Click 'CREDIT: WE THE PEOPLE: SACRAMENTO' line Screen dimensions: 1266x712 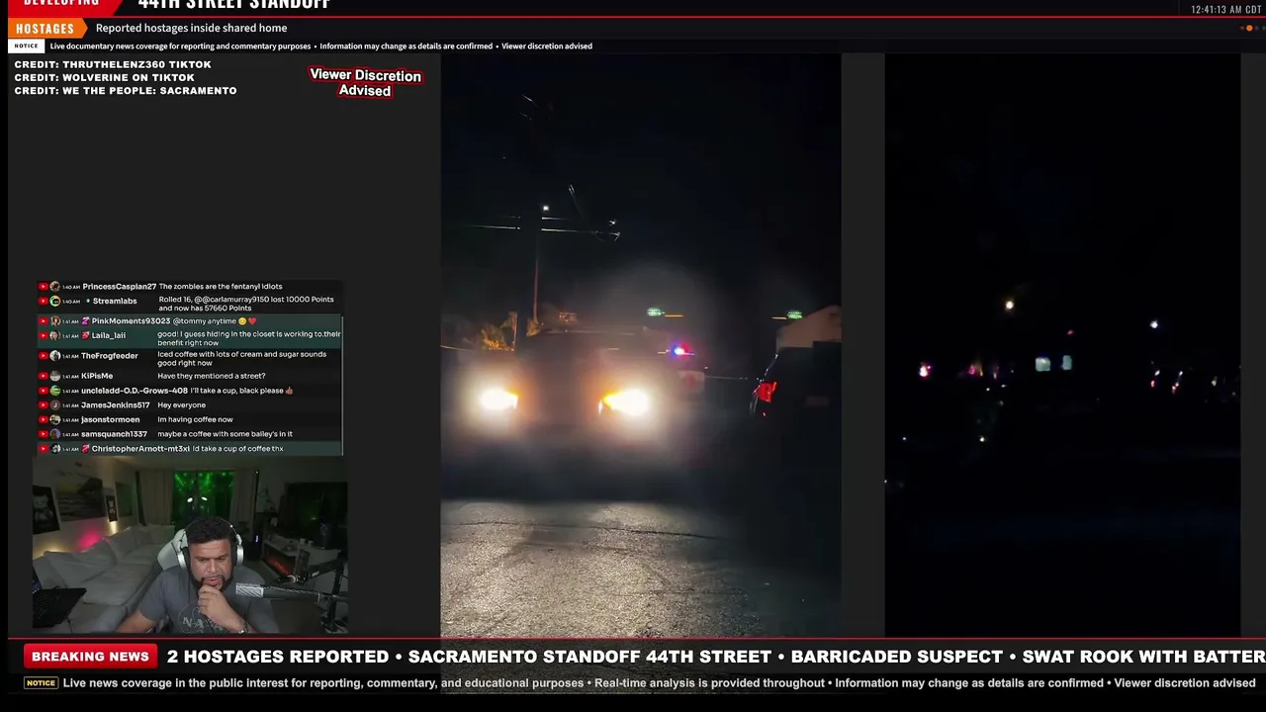click(126, 90)
